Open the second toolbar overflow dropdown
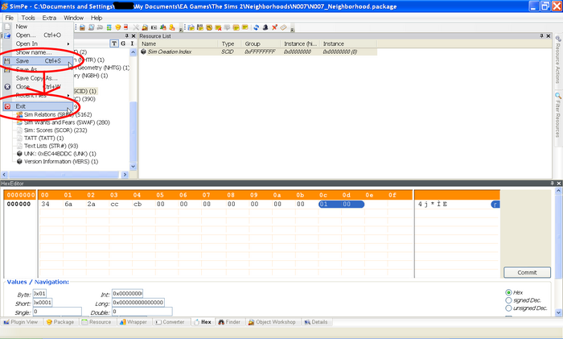The height and width of the screenshot is (339, 563). tap(292, 30)
